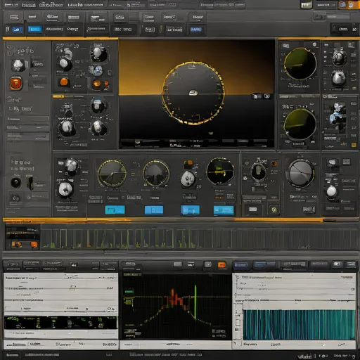Screen dimensions: 360x360
Task: Open the selector box at top-right of the toolbar
Action: pos(338,16)
